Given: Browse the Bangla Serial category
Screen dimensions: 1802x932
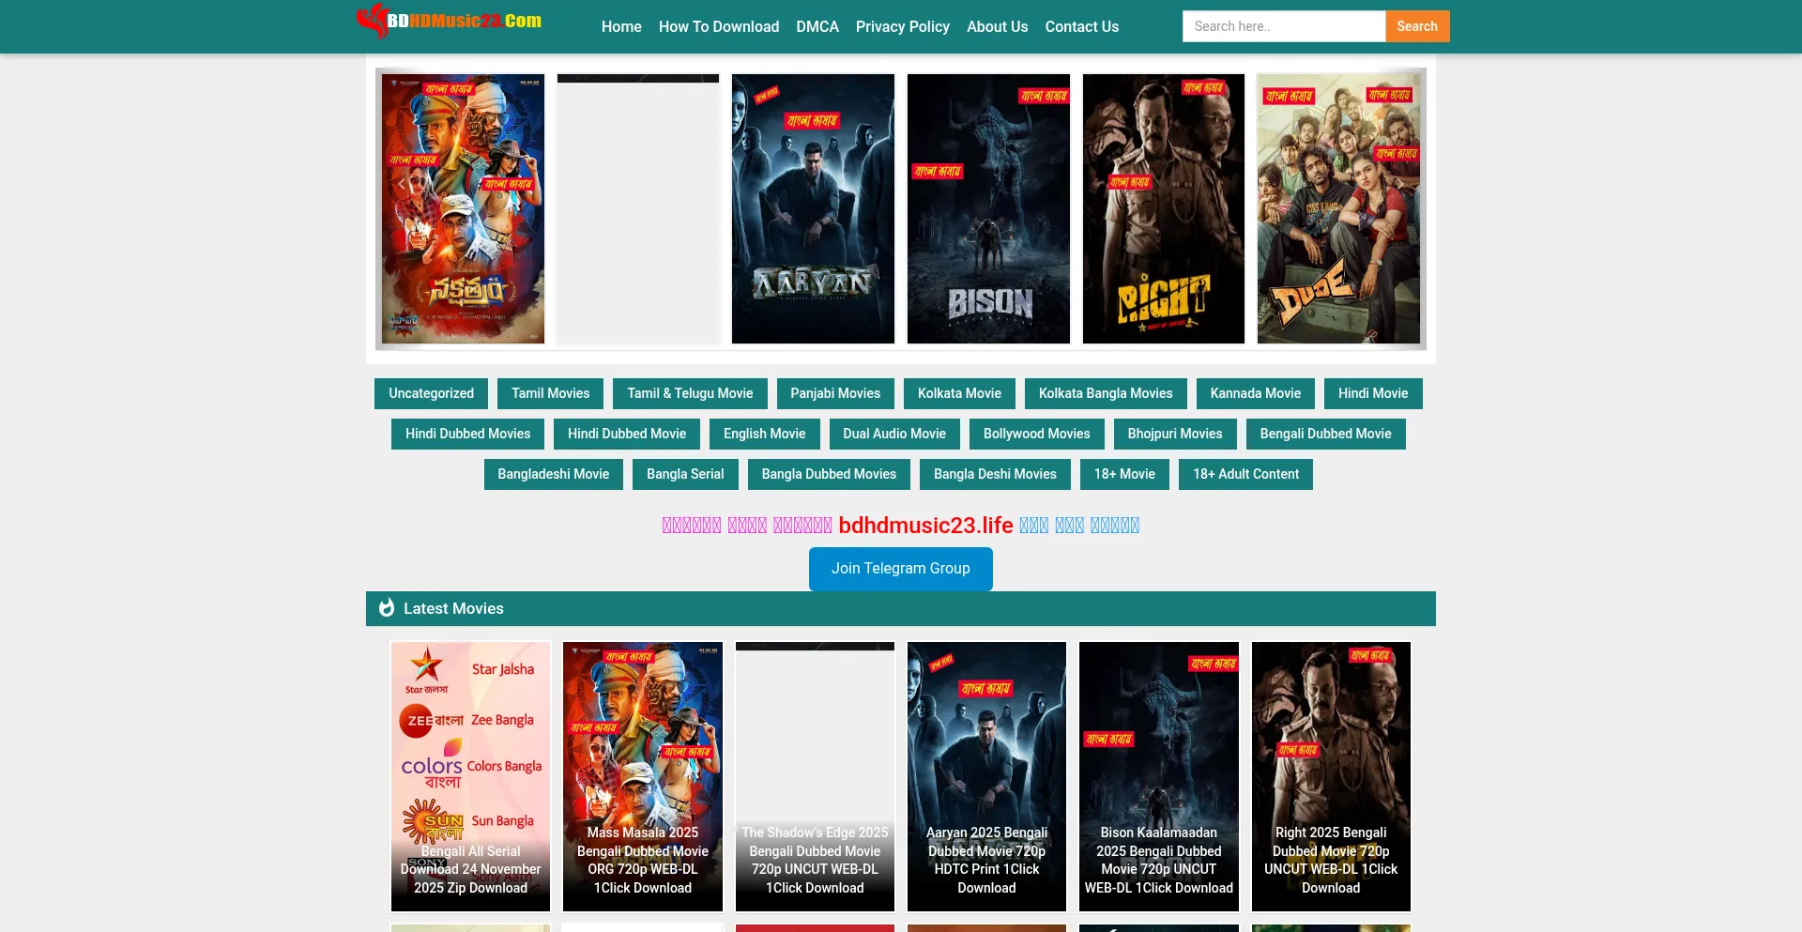Looking at the screenshot, I should pyautogui.click(x=685, y=474).
